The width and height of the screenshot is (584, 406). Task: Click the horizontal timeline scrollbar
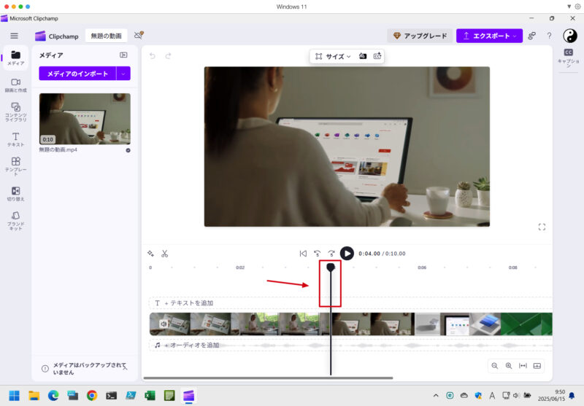tap(268, 378)
